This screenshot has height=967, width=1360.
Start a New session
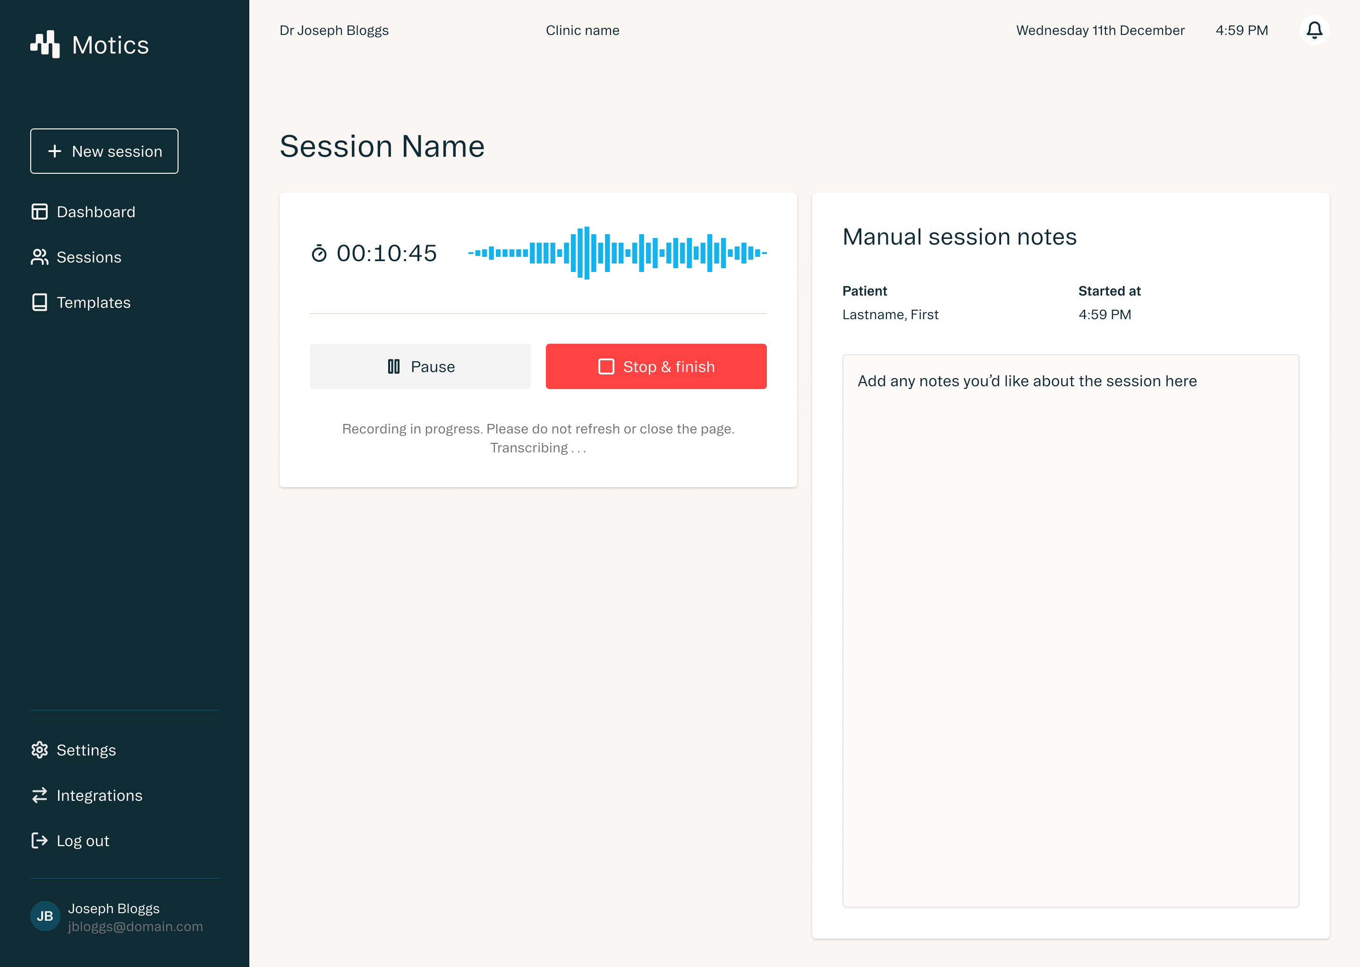click(x=104, y=151)
